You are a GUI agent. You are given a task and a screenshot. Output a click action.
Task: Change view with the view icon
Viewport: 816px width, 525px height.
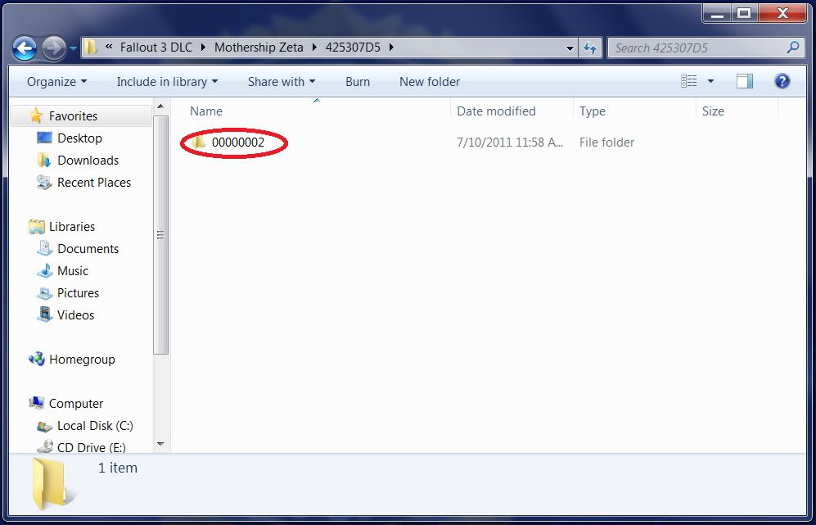[x=689, y=81]
